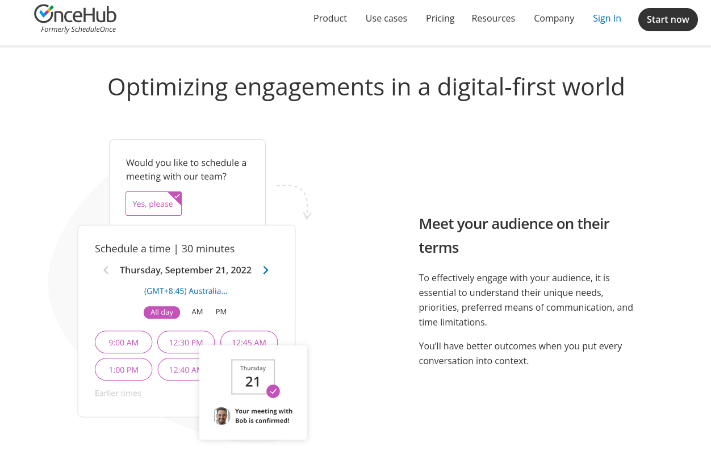Image resolution: width=711 pixels, height=455 pixels.
Task: Open the Product menu
Action: coord(330,18)
